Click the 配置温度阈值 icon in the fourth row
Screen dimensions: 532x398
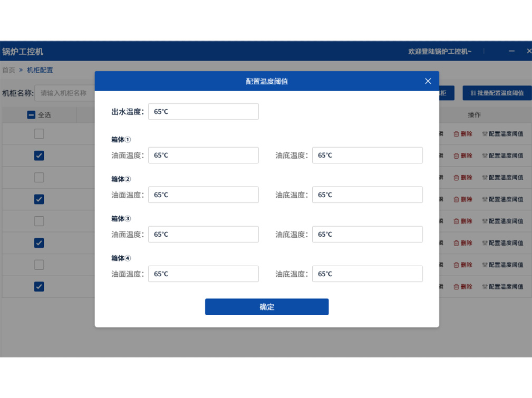485,199
